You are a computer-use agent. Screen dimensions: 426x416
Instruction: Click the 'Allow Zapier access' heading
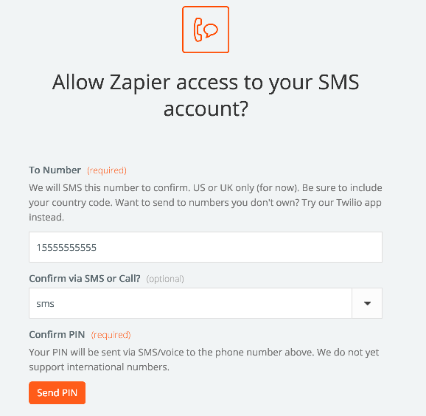pyautogui.click(x=206, y=83)
